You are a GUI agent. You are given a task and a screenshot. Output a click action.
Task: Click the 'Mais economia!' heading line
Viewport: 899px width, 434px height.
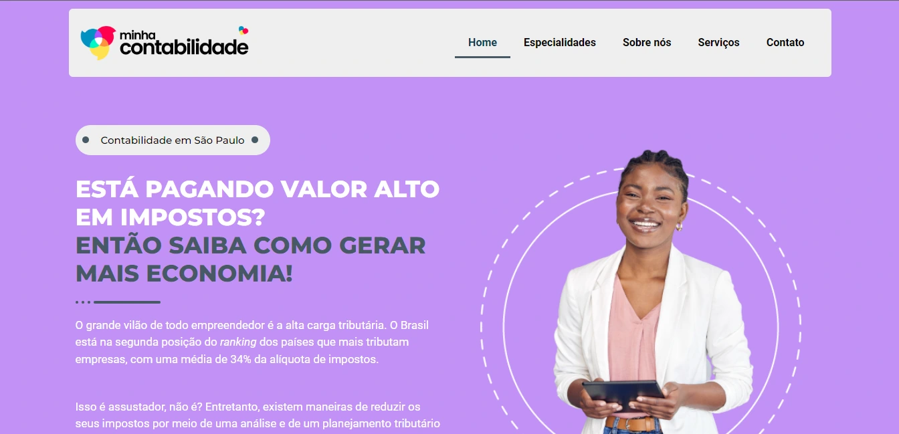tap(184, 274)
